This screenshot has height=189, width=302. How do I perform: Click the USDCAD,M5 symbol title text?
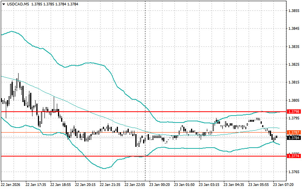pos(18,4)
